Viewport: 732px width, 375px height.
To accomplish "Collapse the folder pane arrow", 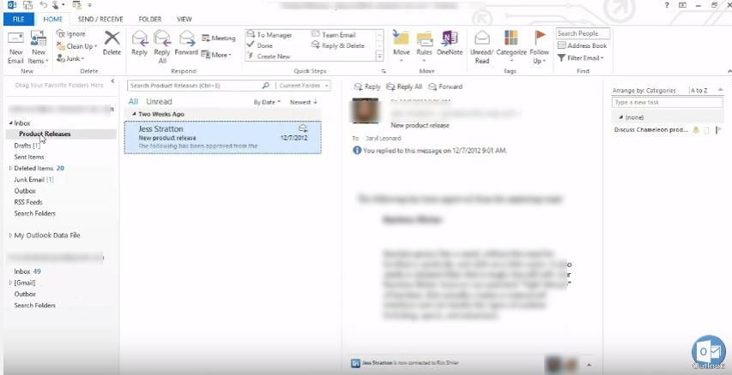I will point(112,81).
